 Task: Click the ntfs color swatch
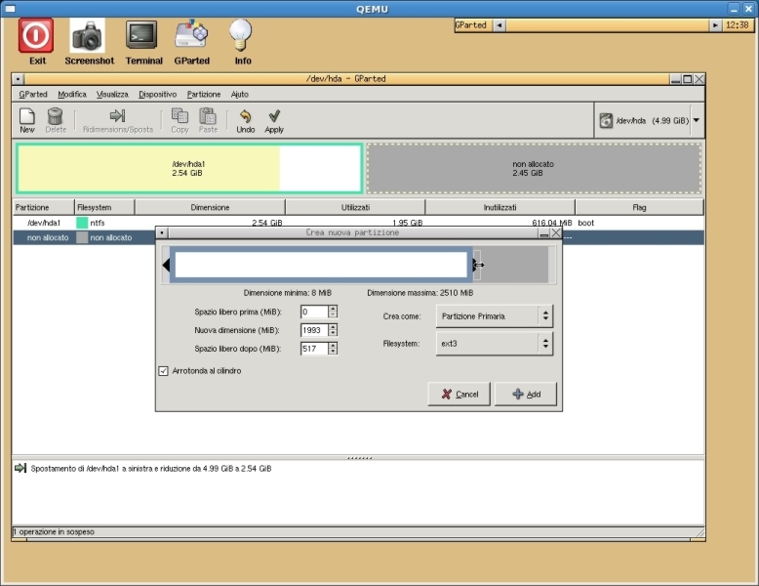pos(82,223)
